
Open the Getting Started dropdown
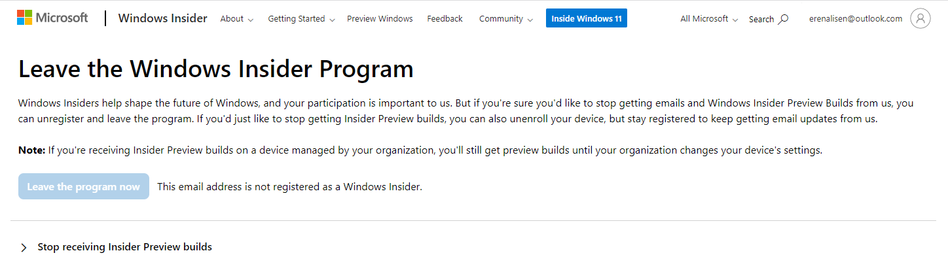click(301, 19)
